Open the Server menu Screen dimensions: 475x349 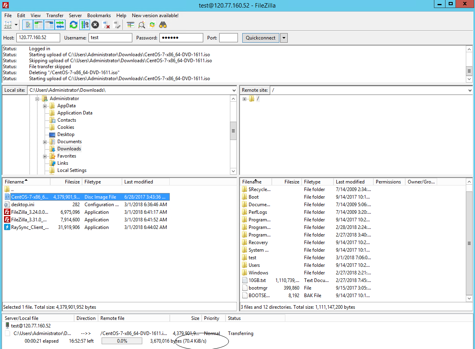click(x=75, y=16)
